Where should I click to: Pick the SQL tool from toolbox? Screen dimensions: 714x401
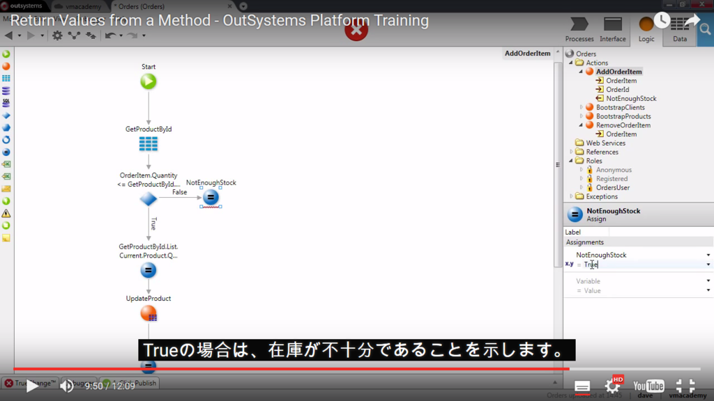6,103
